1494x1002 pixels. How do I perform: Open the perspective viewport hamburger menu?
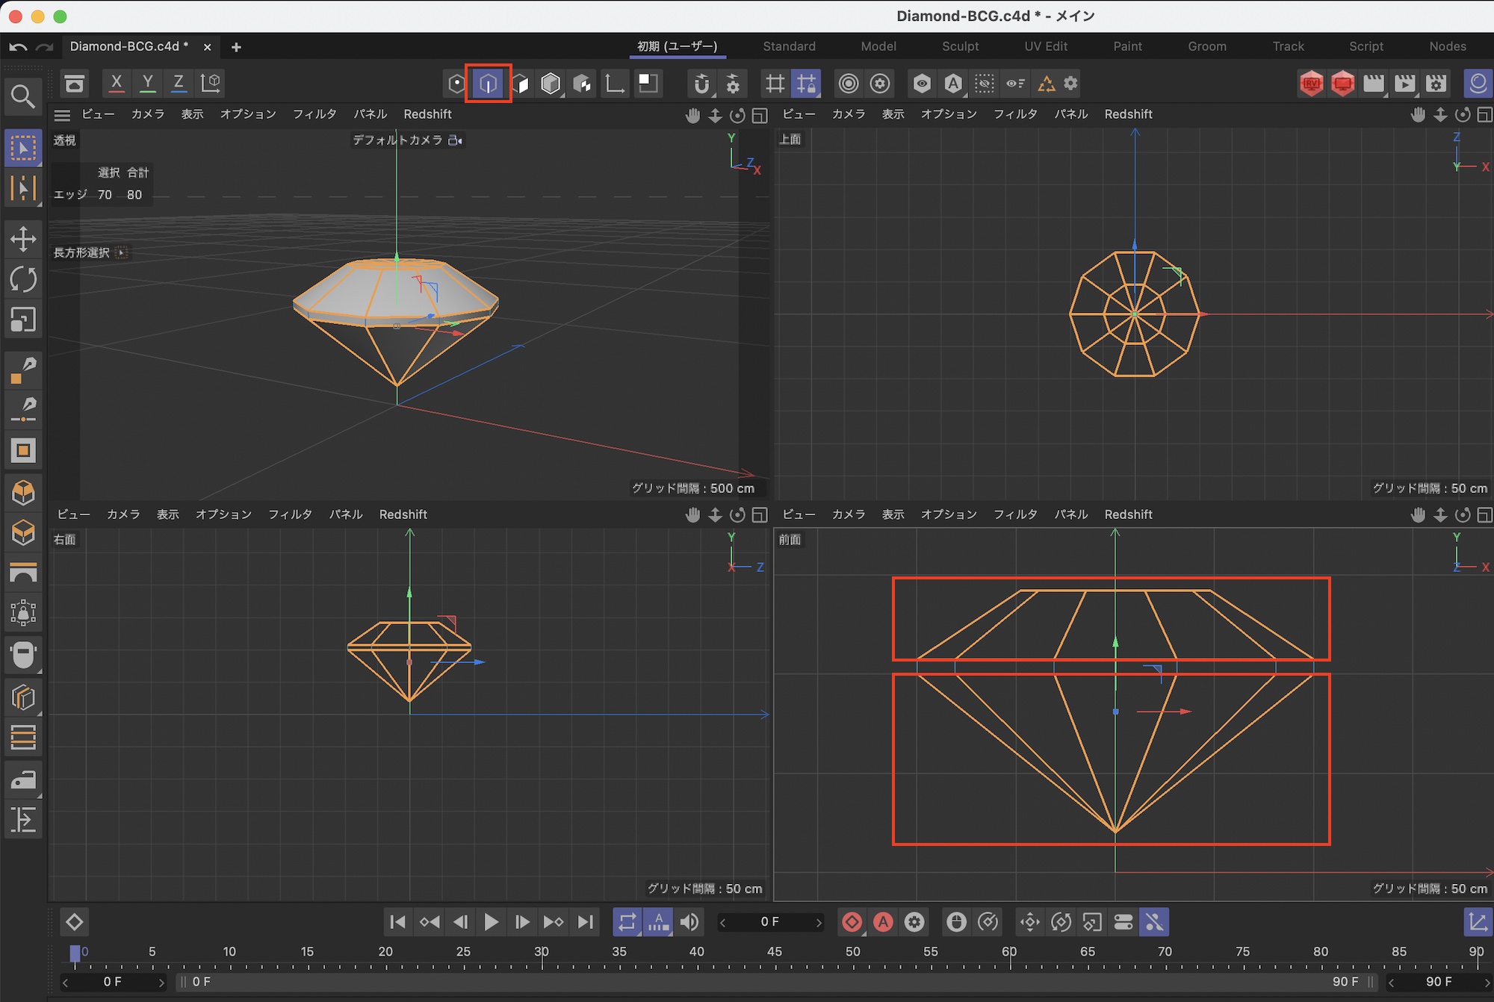(x=62, y=115)
